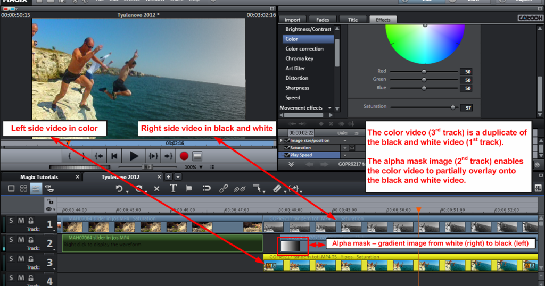The height and width of the screenshot is (286, 545).
Task: Uncheck Image size/position effect checkbox
Action: pos(287,140)
